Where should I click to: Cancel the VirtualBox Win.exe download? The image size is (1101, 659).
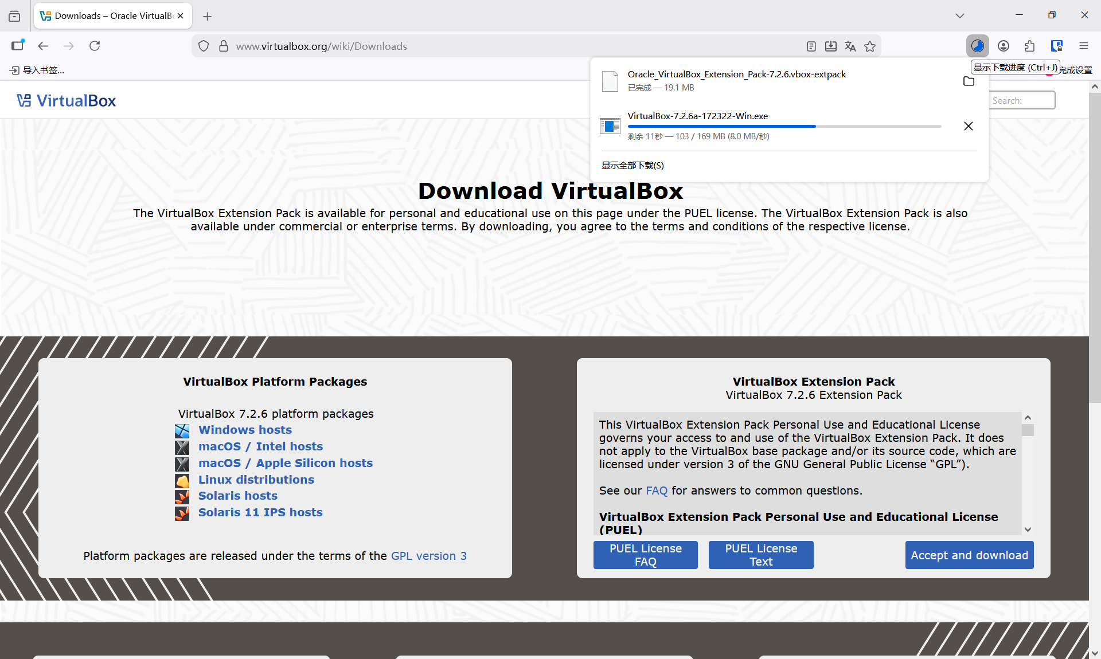[x=969, y=126]
